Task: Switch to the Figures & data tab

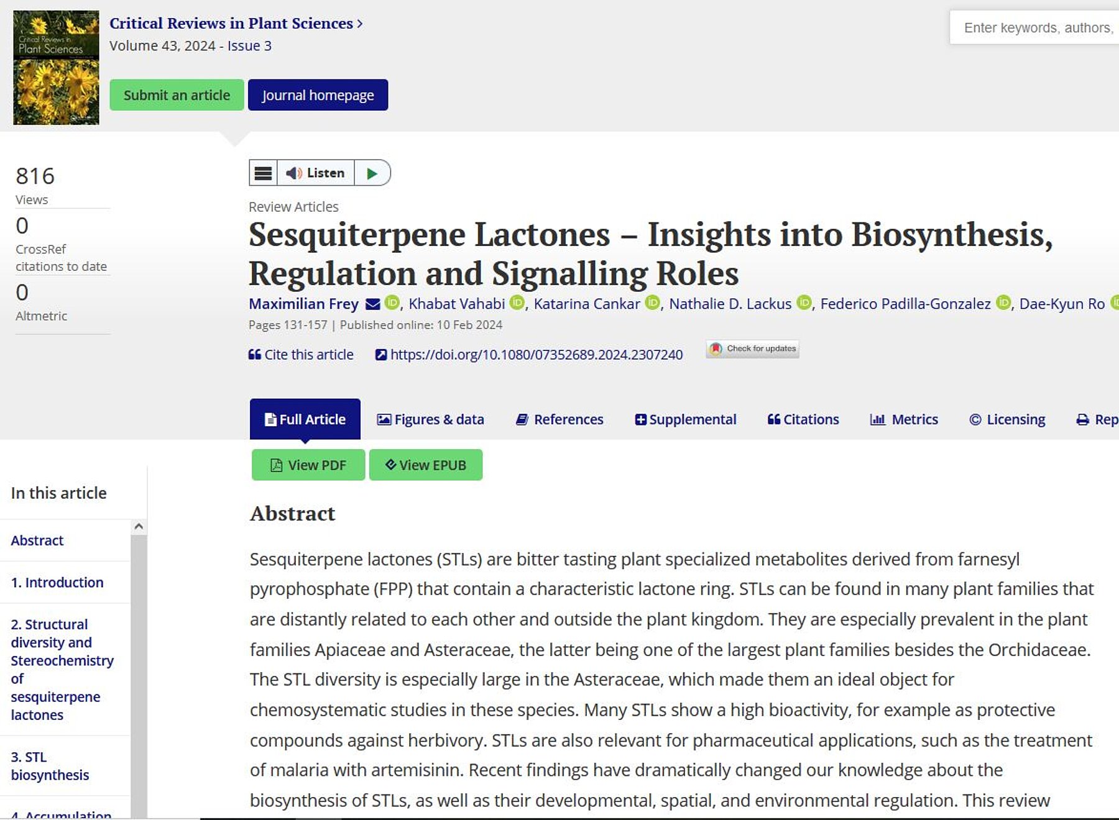Action: click(430, 419)
